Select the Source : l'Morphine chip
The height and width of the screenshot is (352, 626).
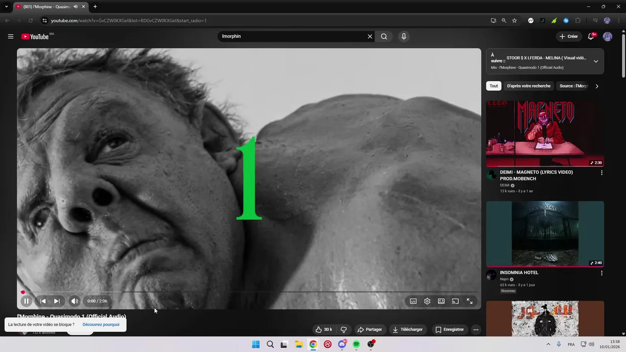pos(574,86)
